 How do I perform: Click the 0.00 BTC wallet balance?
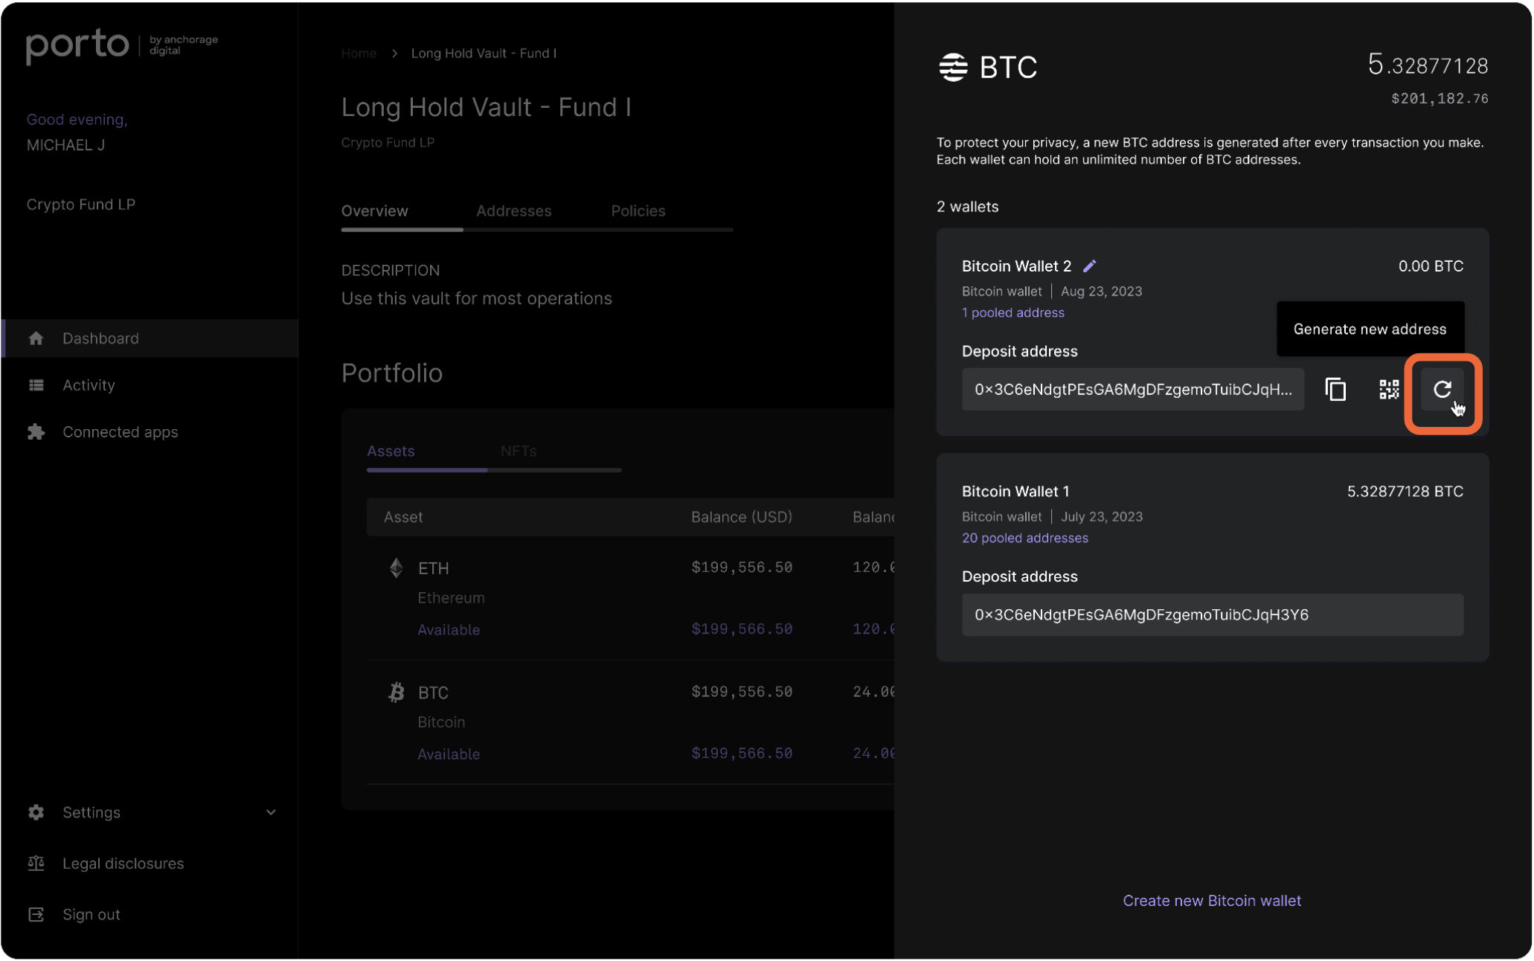(x=1431, y=266)
